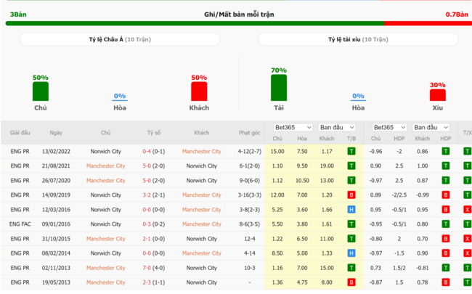This screenshot has height=294, width=472.
Task: Click HDP red B badge for 31/10/2015 row
Action: pyautogui.click(x=446, y=239)
